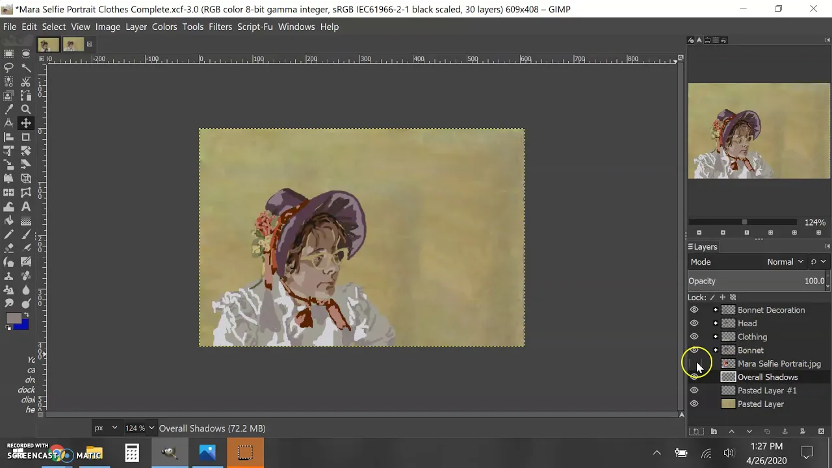Select the Eraser tool

tap(8, 248)
